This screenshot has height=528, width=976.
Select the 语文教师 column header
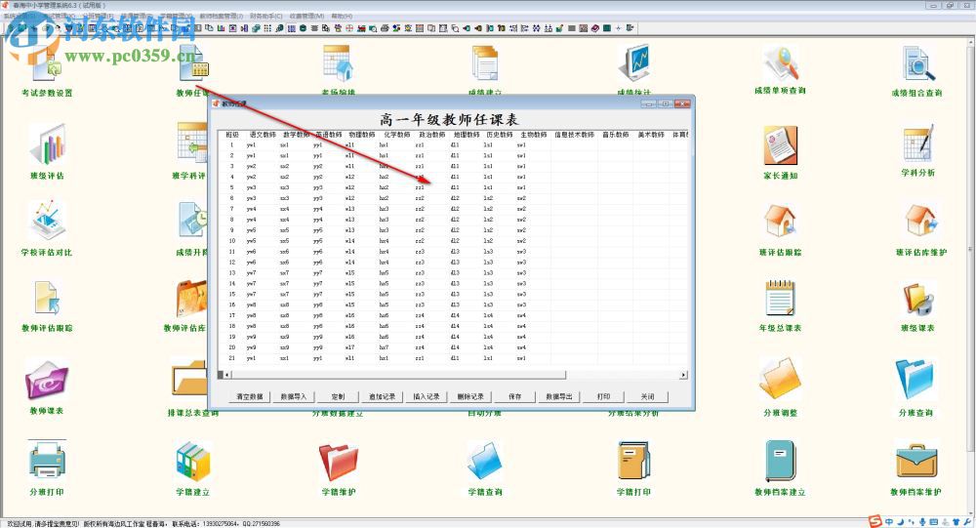coord(263,135)
